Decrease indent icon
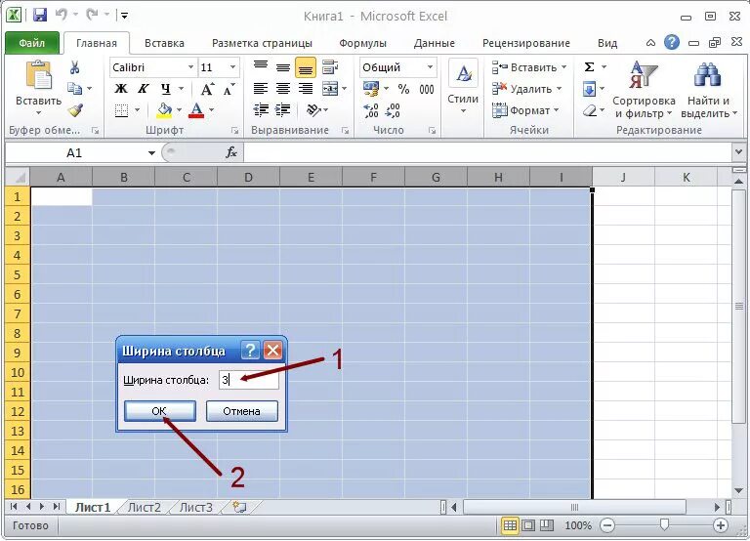The height and width of the screenshot is (541, 750). [x=261, y=110]
